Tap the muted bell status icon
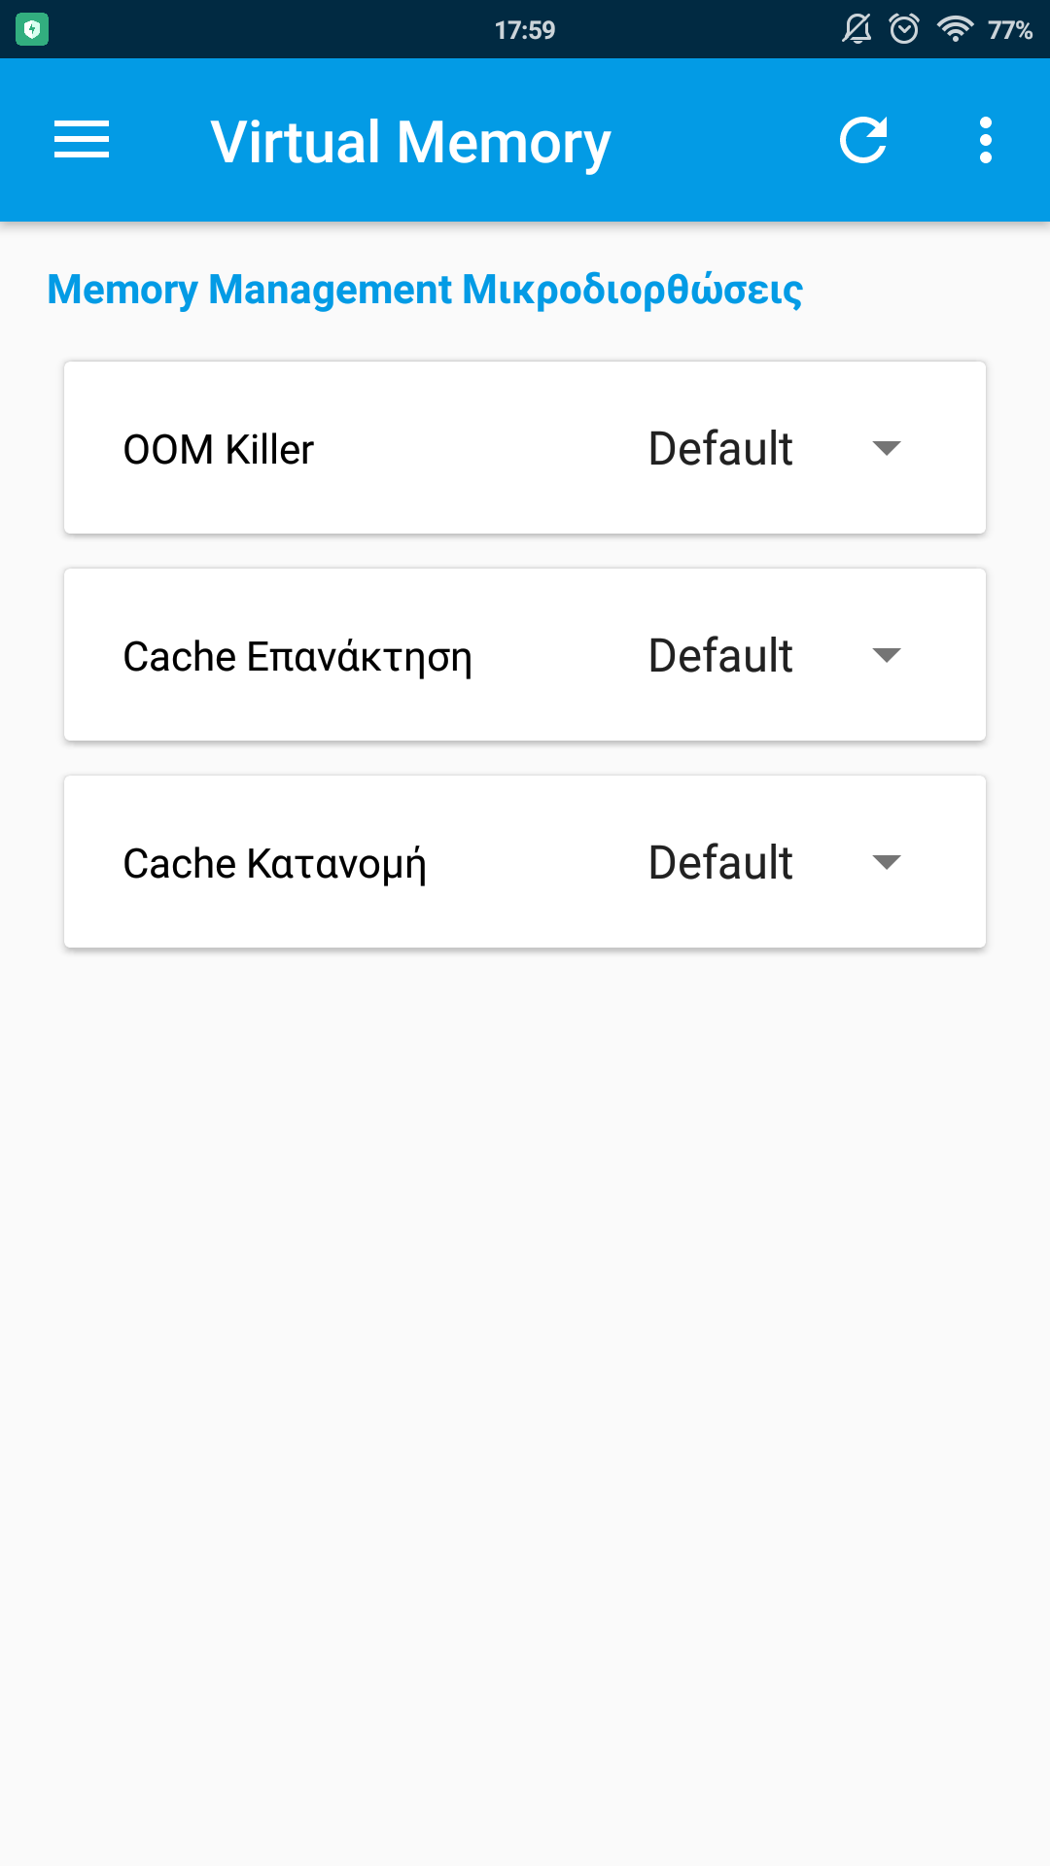This screenshot has height=1866, width=1050. coord(857,29)
